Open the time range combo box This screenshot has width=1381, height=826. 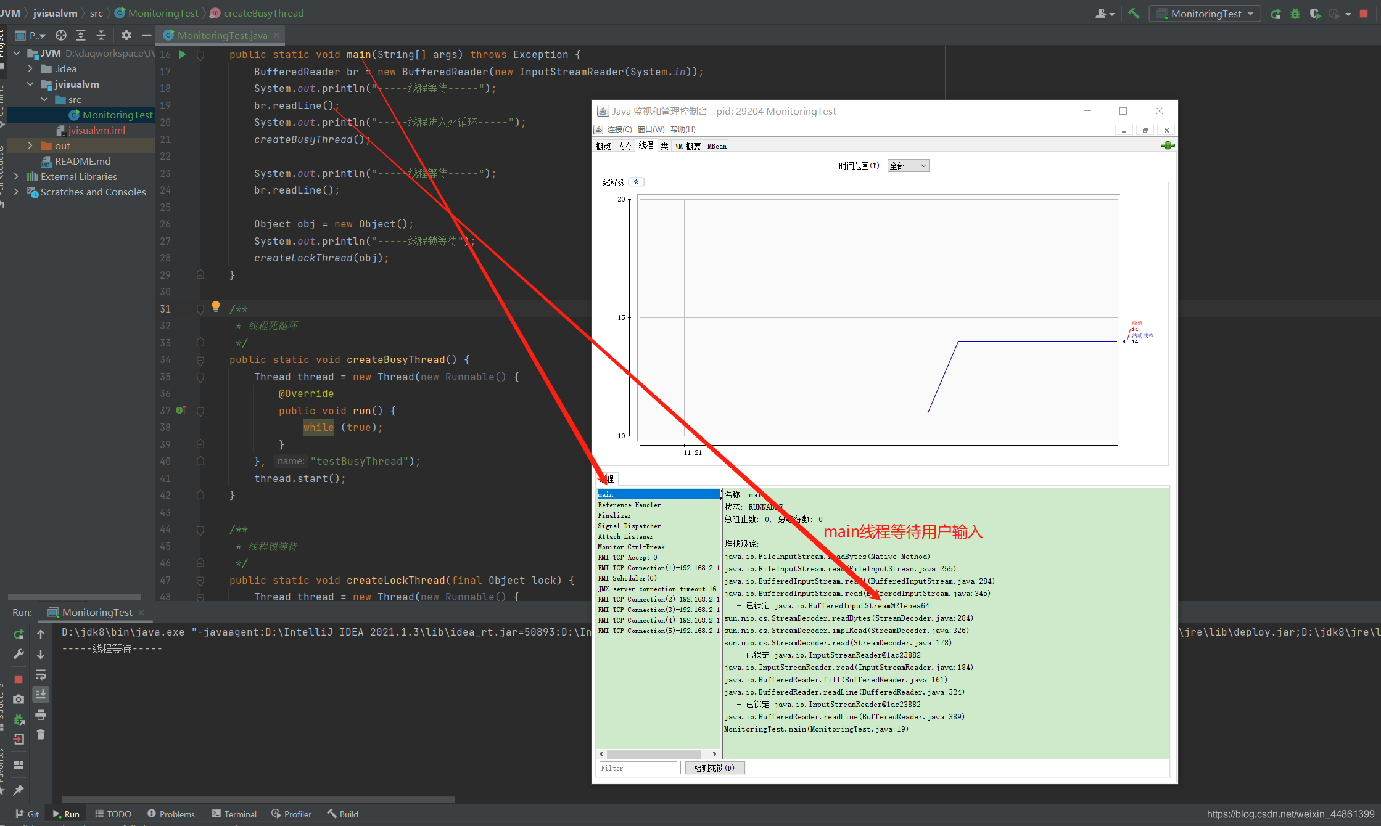[908, 166]
